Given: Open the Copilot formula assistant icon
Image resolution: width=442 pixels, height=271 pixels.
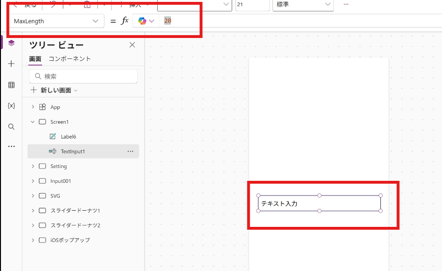Looking at the screenshot, I should (x=146, y=21).
